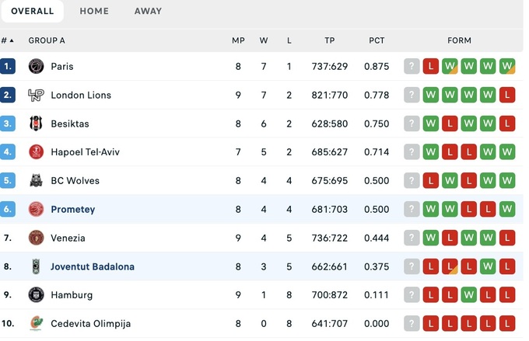Sort standings by W column header

pos(264,40)
